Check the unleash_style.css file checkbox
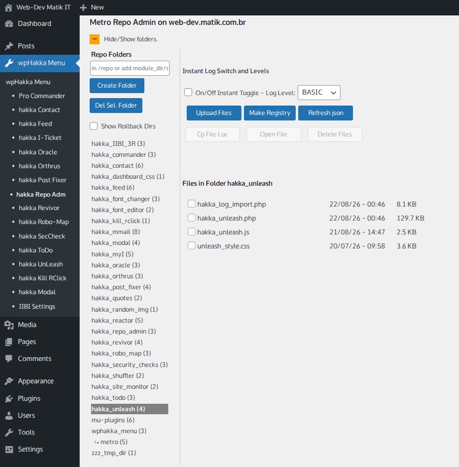This screenshot has height=467, width=459. pos(192,246)
